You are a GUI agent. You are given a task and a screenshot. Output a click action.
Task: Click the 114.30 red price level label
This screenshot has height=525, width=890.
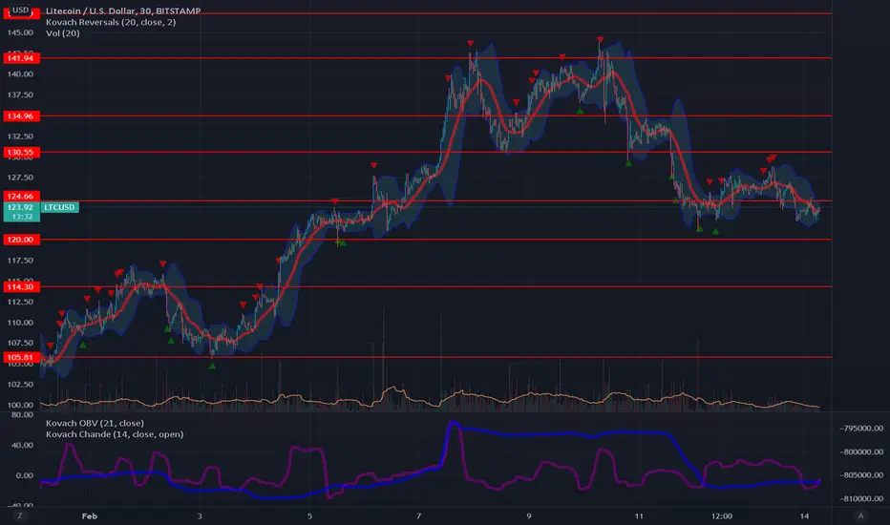pos(21,286)
